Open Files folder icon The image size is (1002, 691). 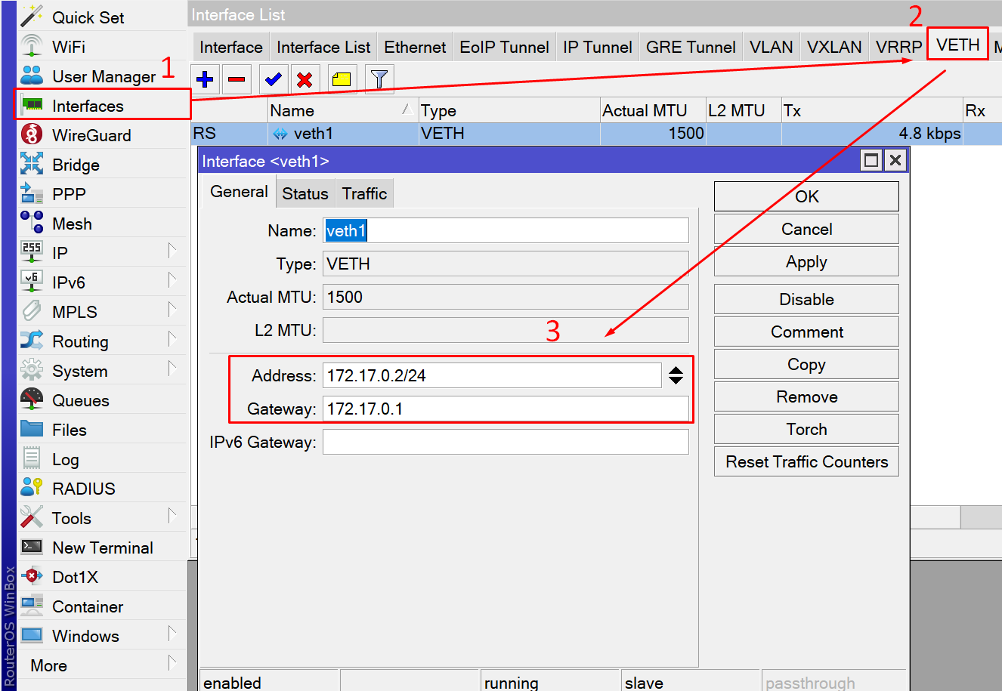point(32,429)
